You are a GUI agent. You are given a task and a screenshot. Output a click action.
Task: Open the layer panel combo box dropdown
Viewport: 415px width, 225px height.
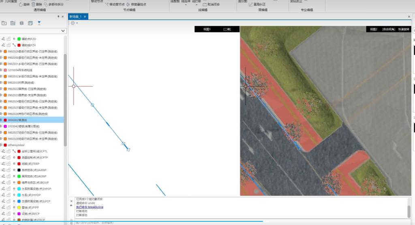63,31
